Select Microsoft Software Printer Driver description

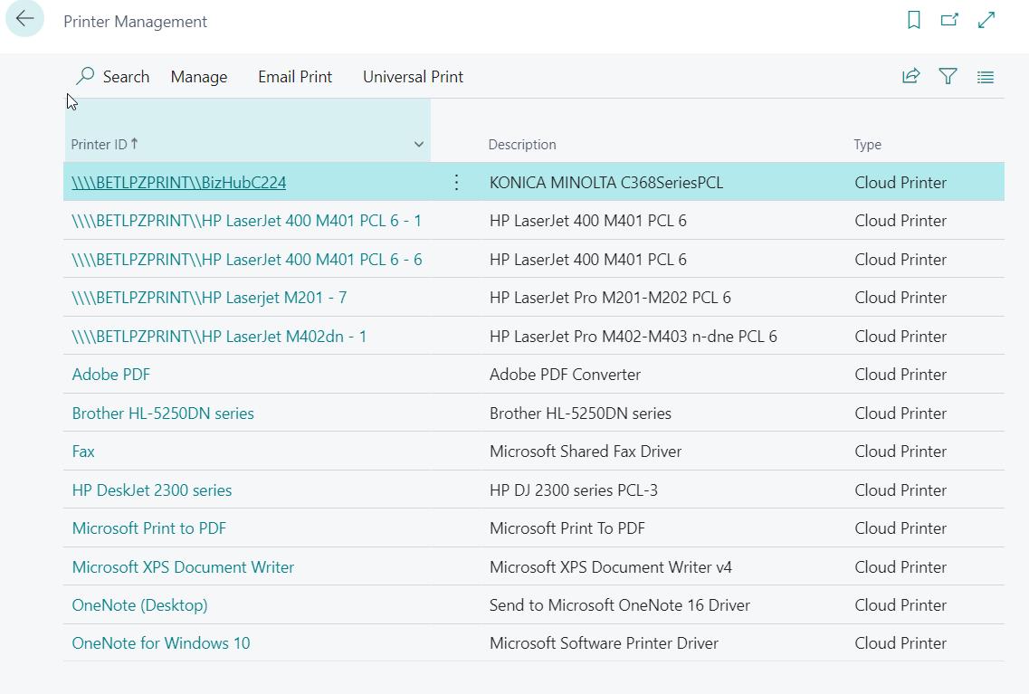604,642
